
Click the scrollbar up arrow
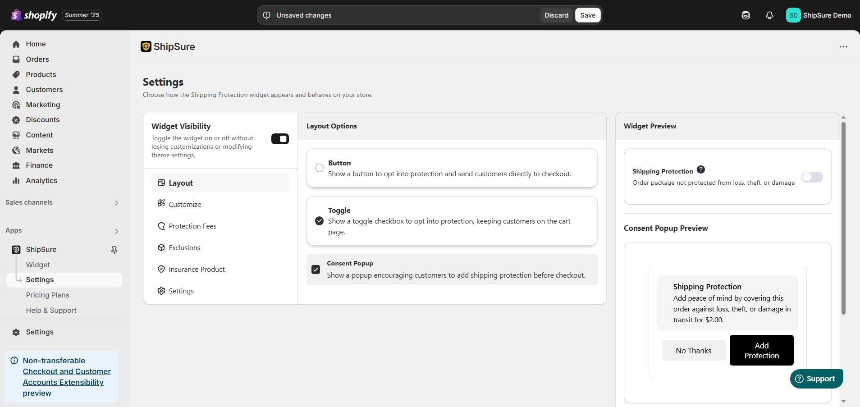[843, 117]
